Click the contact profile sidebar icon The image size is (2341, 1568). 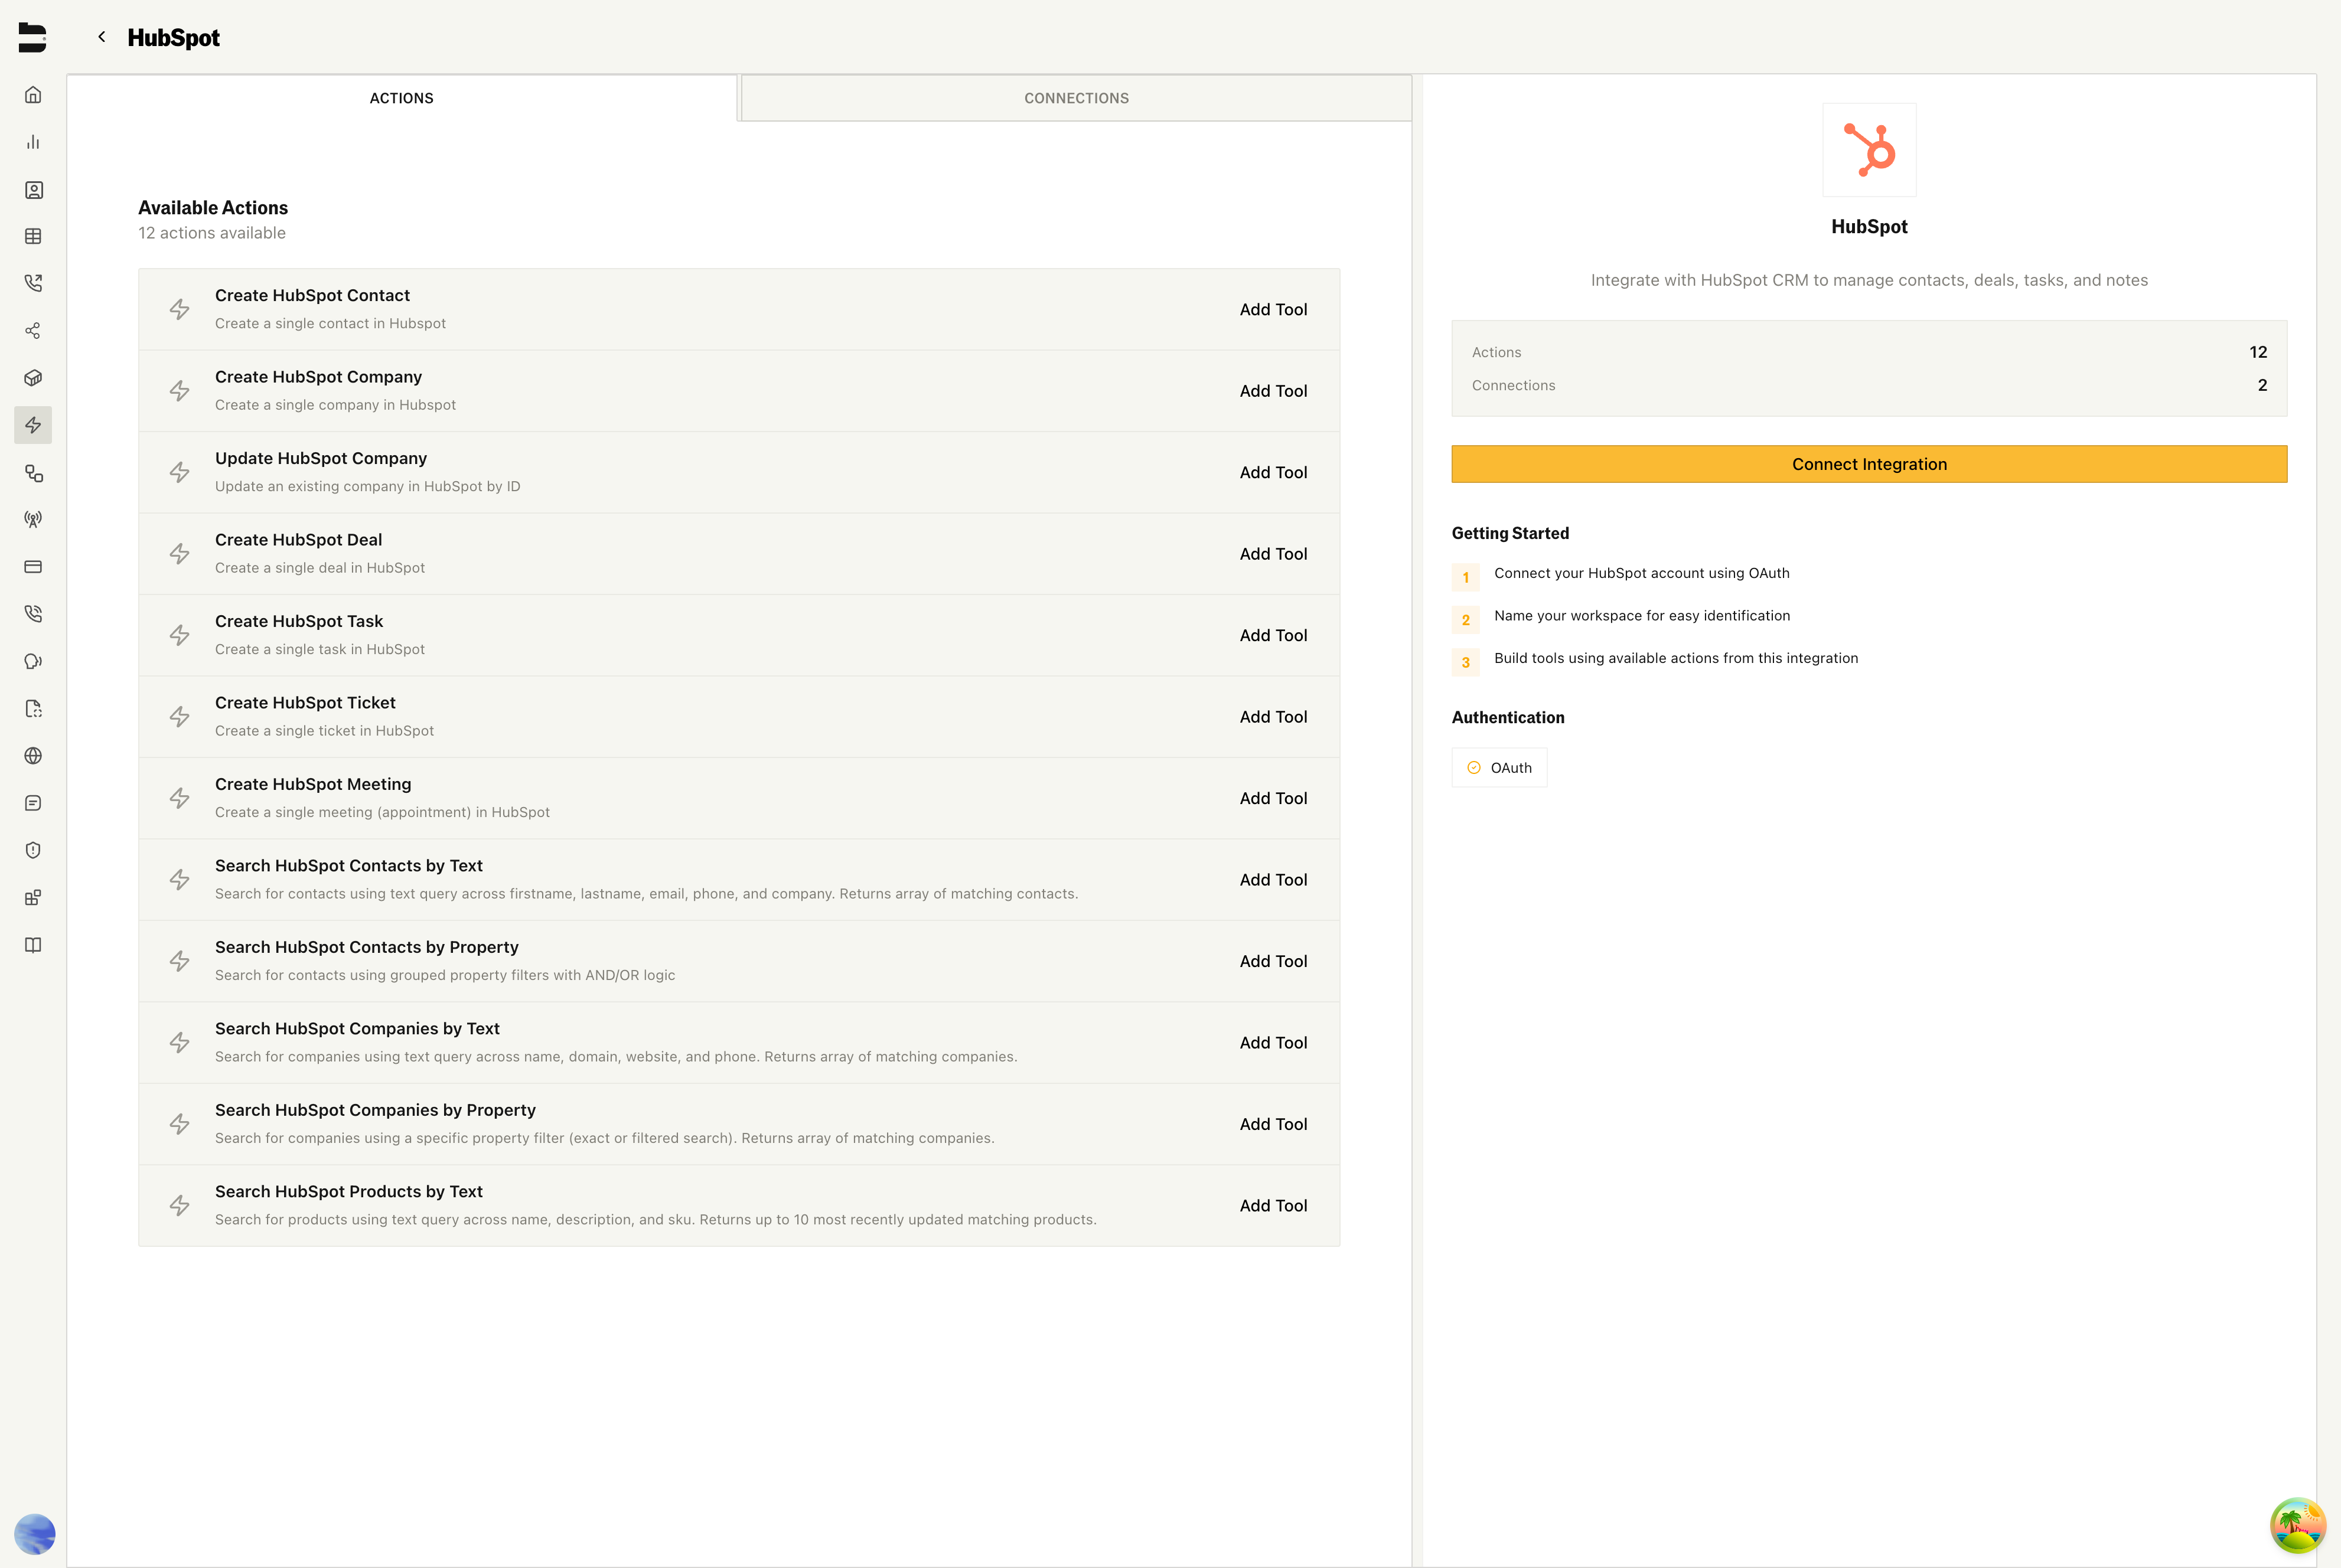pos(33,190)
